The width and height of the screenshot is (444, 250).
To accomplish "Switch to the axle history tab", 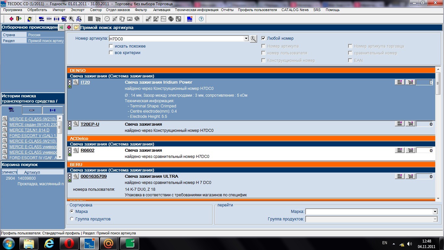I will pos(53,110).
